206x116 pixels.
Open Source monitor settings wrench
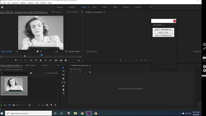66,52
